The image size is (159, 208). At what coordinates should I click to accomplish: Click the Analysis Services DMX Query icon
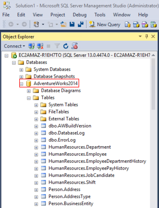pyautogui.click(x=145, y=24)
